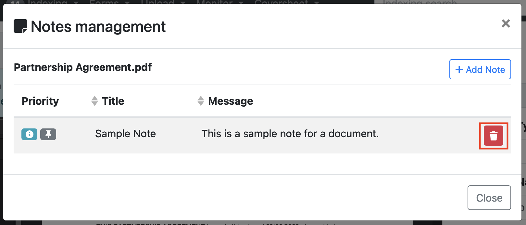Viewport: 526px width, 225px height.
Task: Sort notes using arrows beside Title
Action: [x=94, y=101]
